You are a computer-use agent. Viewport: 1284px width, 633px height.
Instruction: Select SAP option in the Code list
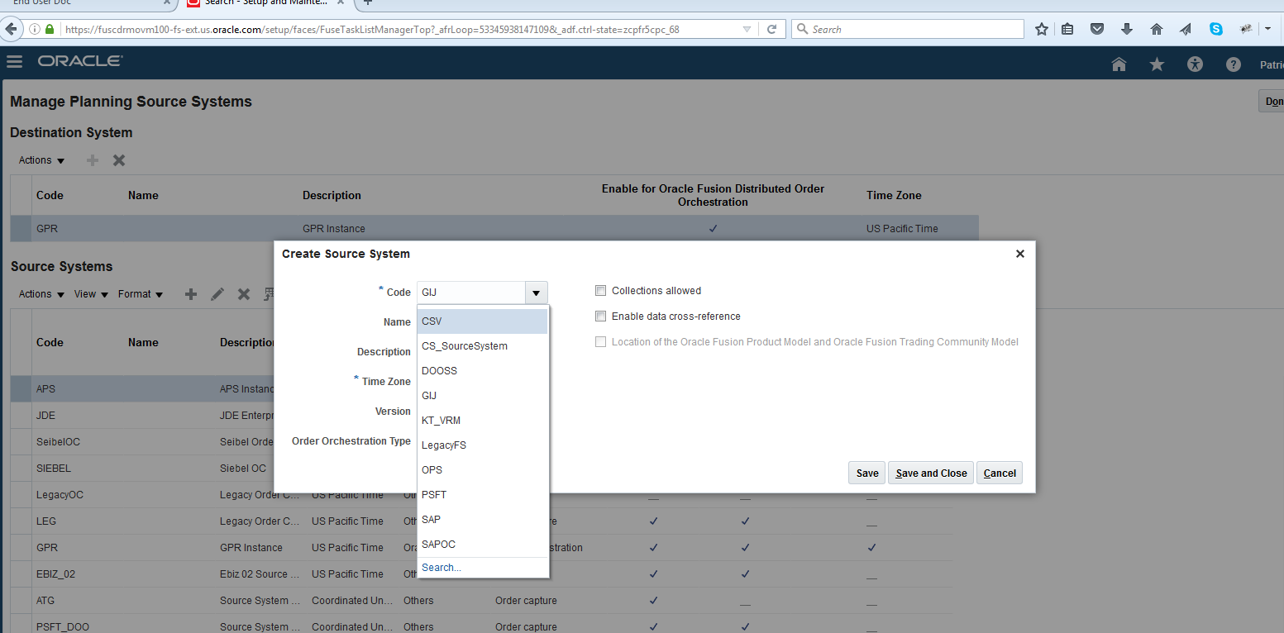[x=483, y=520]
